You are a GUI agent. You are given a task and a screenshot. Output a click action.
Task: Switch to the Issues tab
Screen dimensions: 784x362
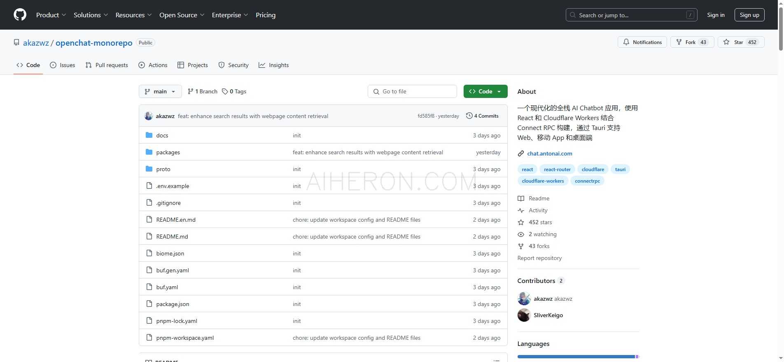click(x=63, y=65)
